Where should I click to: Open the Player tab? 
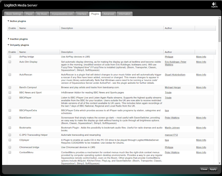[x=29, y=14]
